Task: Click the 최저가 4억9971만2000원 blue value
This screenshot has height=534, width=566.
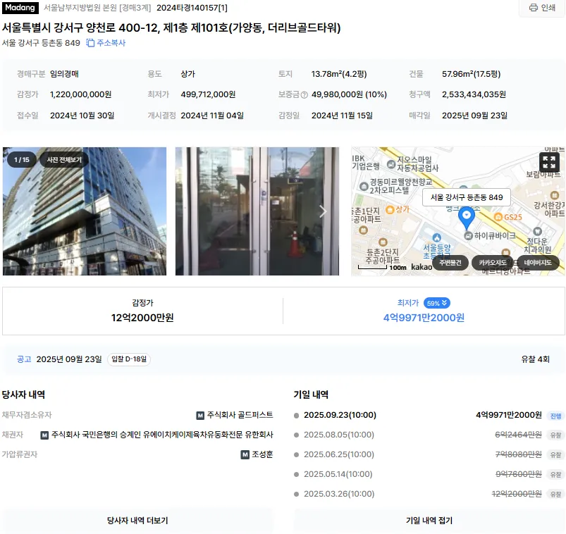Action: pyautogui.click(x=424, y=318)
